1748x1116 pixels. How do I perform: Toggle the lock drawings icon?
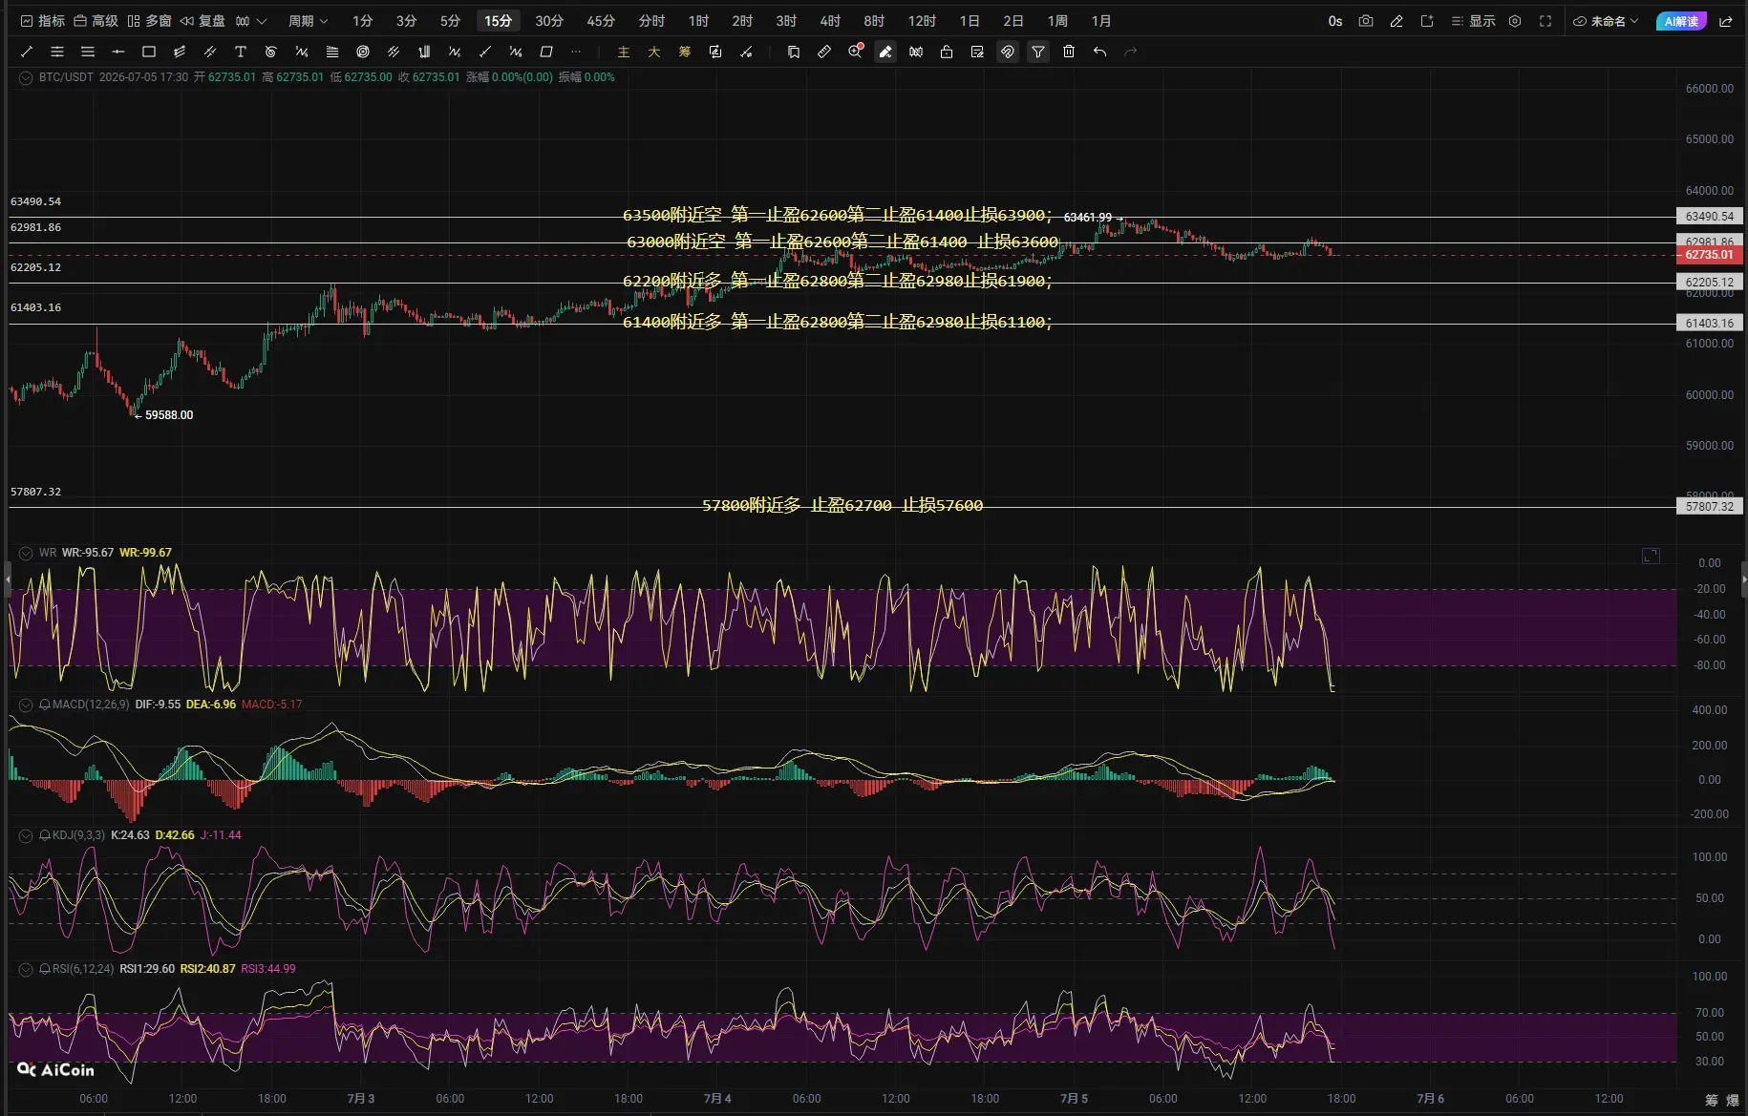point(947,52)
